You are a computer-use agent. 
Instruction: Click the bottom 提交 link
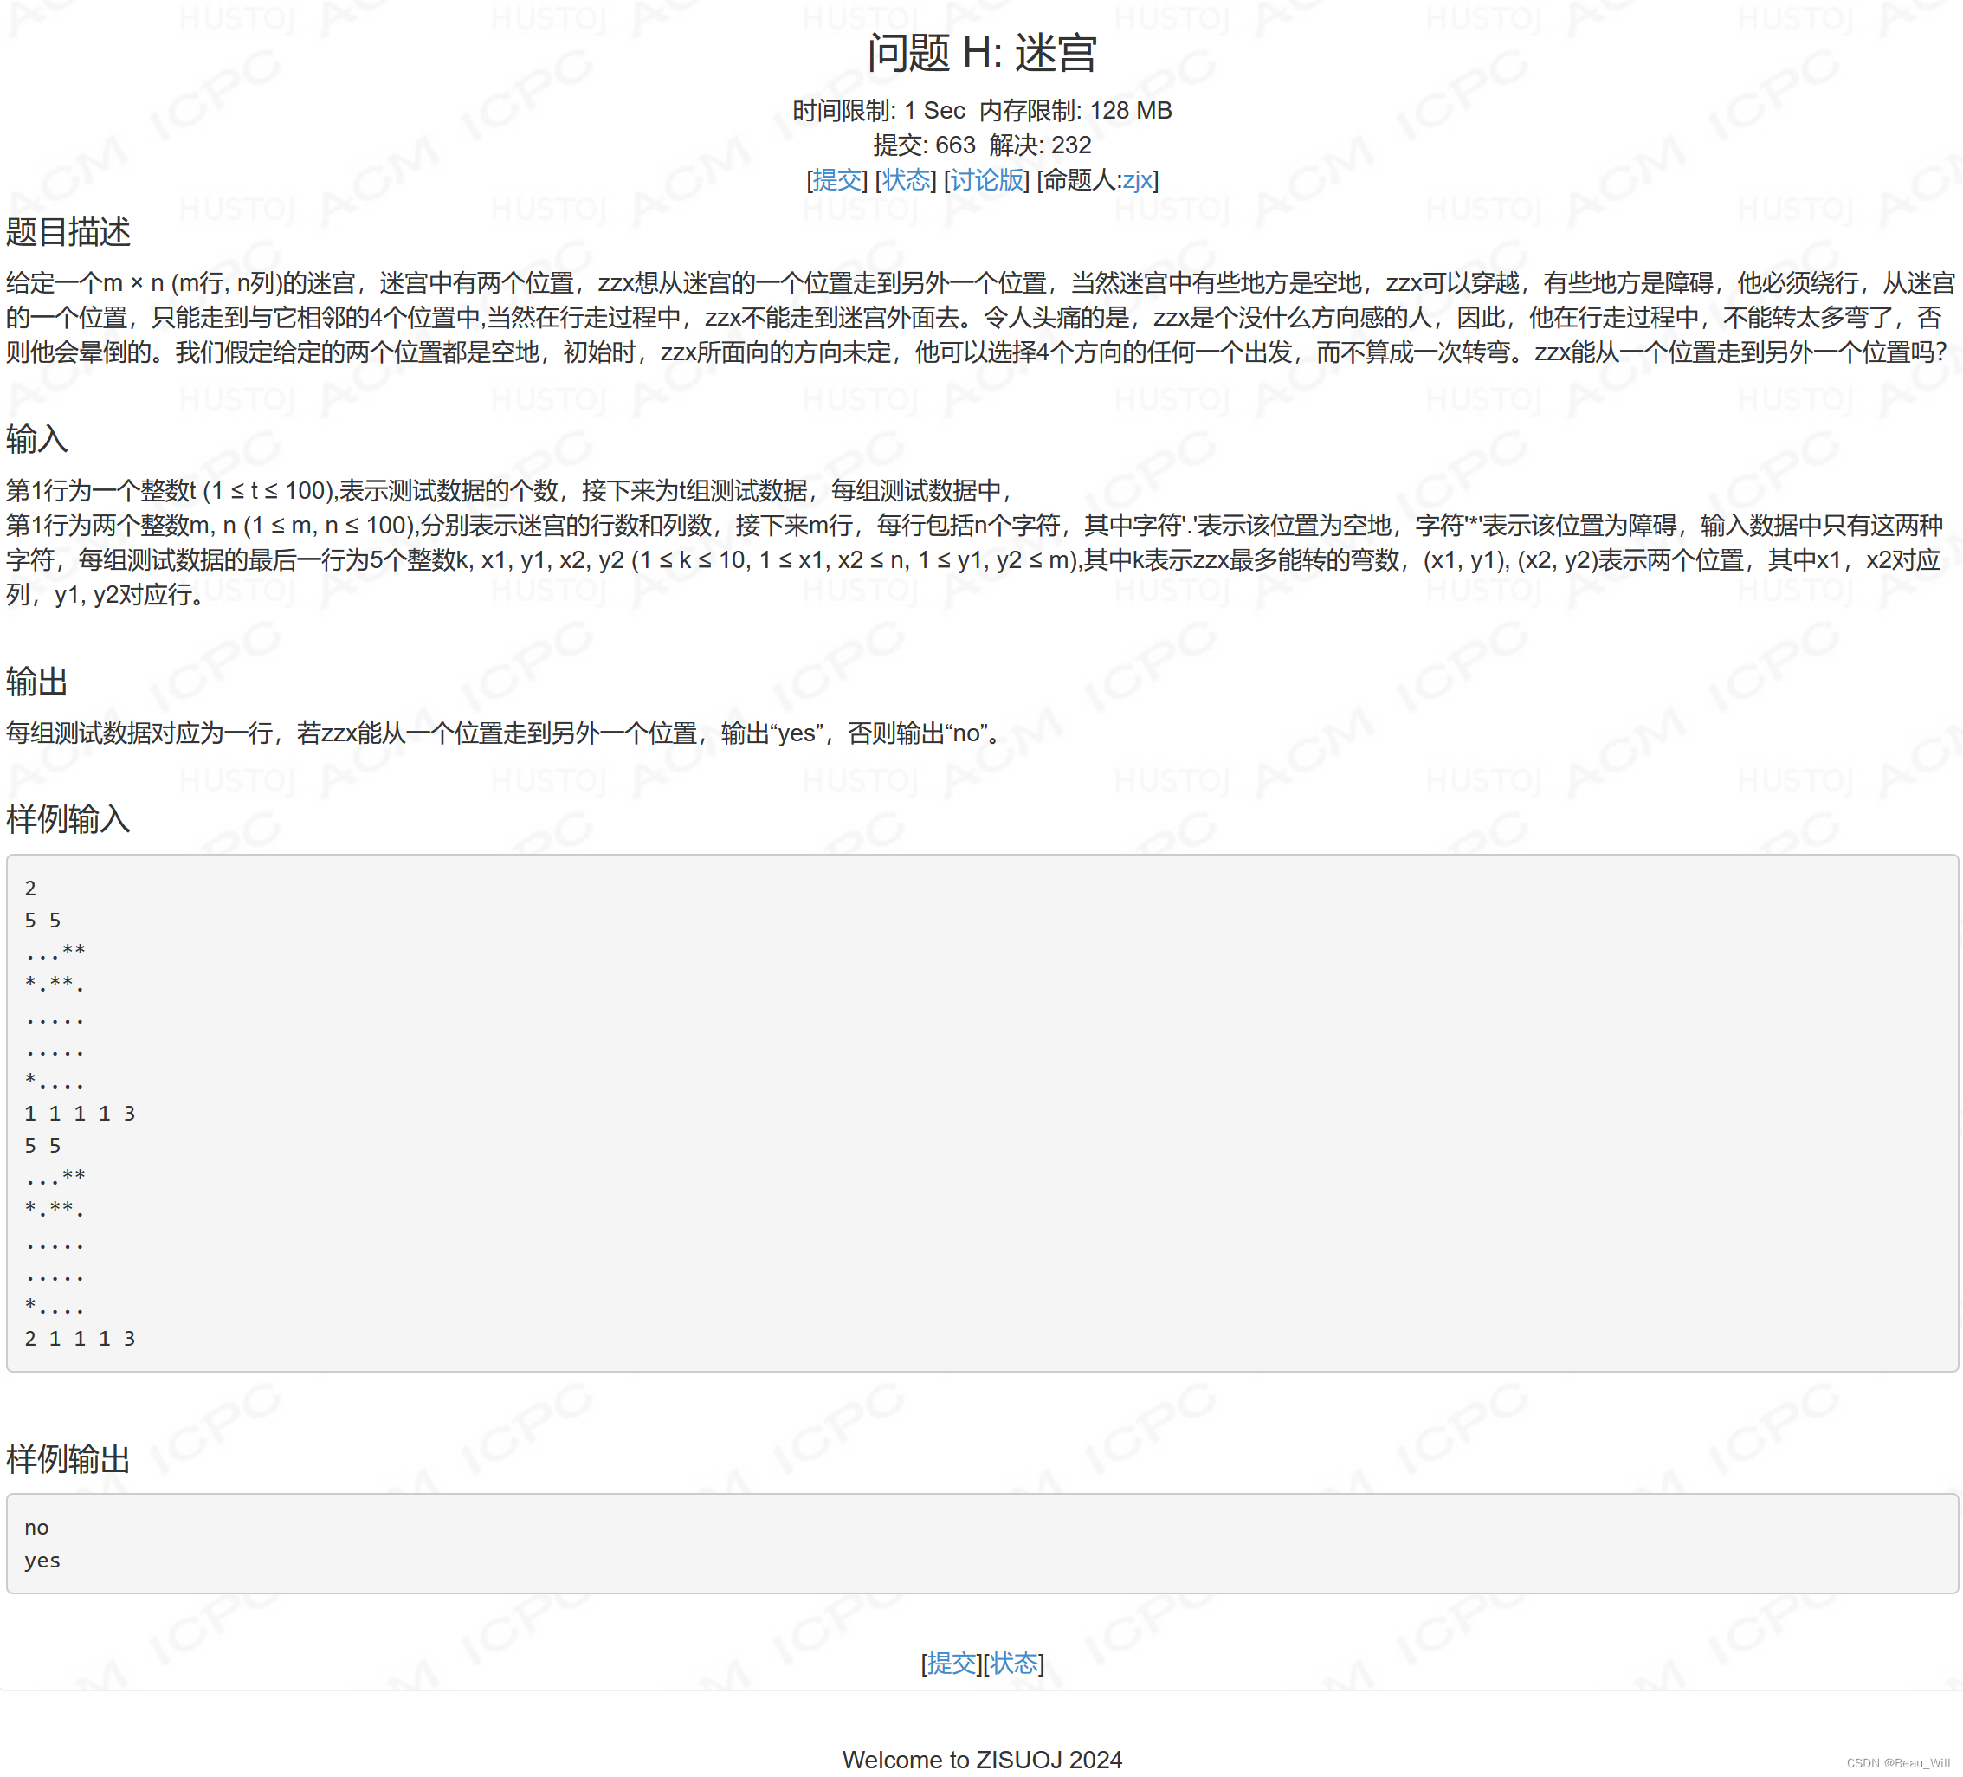pyautogui.click(x=952, y=1663)
